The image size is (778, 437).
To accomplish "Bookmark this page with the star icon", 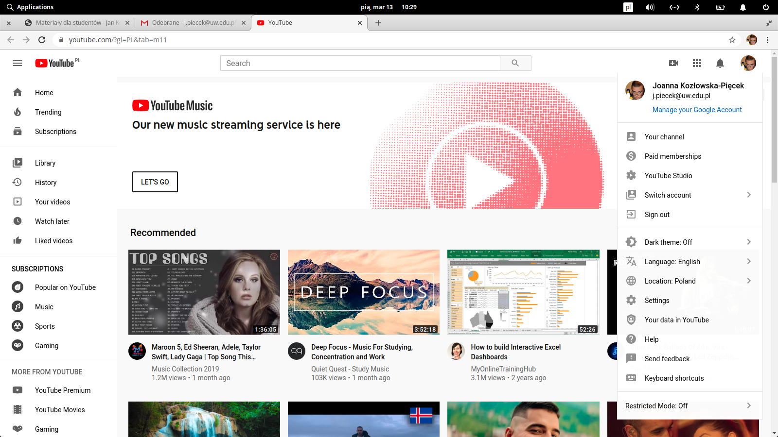I will (x=732, y=40).
